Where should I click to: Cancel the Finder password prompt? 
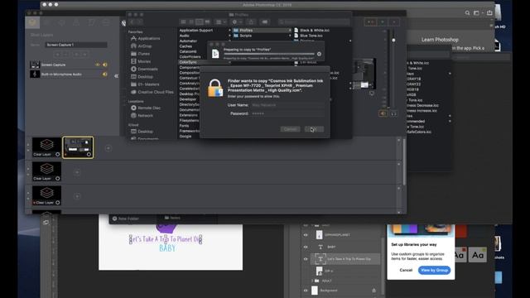click(x=290, y=129)
